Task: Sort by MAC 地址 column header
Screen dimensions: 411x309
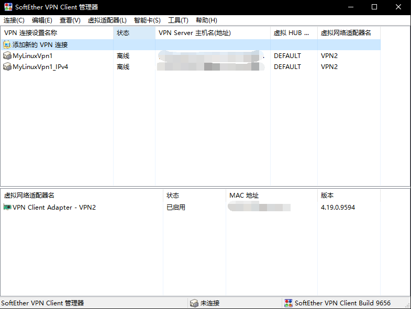Action: [272, 196]
